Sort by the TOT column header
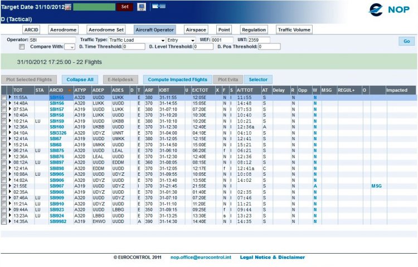 [x=18, y=90]
